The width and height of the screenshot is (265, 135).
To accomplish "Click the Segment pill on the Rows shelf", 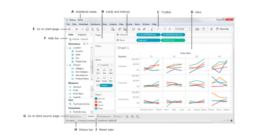I will coord(149,40).
